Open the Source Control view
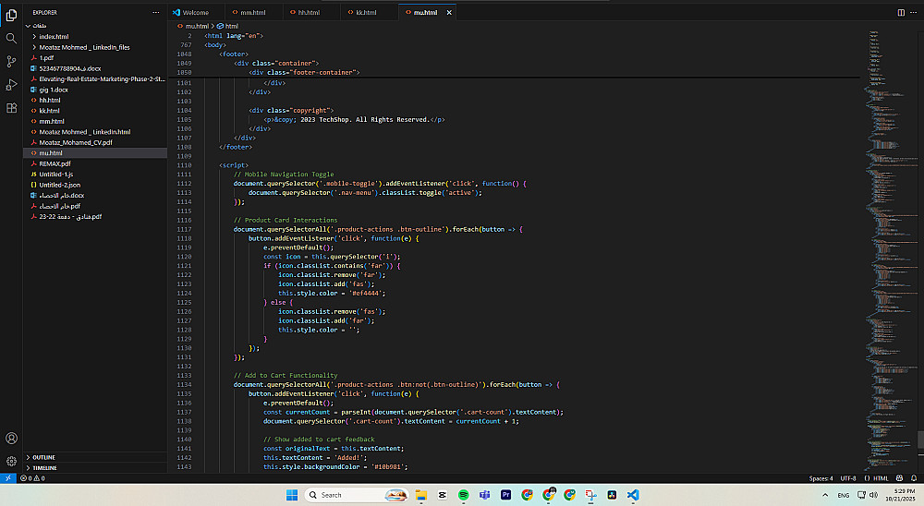 [x=11, y=61]
